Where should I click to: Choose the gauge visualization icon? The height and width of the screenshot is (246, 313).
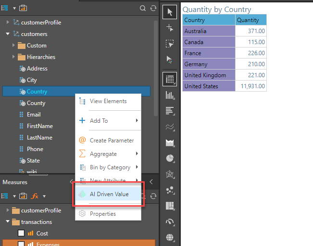(170, 222)
